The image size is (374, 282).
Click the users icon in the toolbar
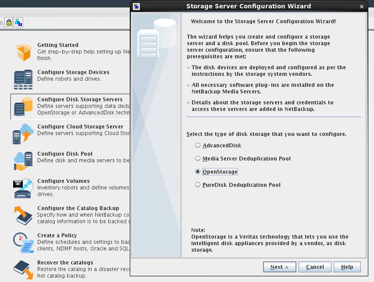pos(18,22)
